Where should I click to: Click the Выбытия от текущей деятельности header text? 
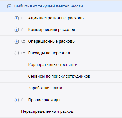(48, 6)
